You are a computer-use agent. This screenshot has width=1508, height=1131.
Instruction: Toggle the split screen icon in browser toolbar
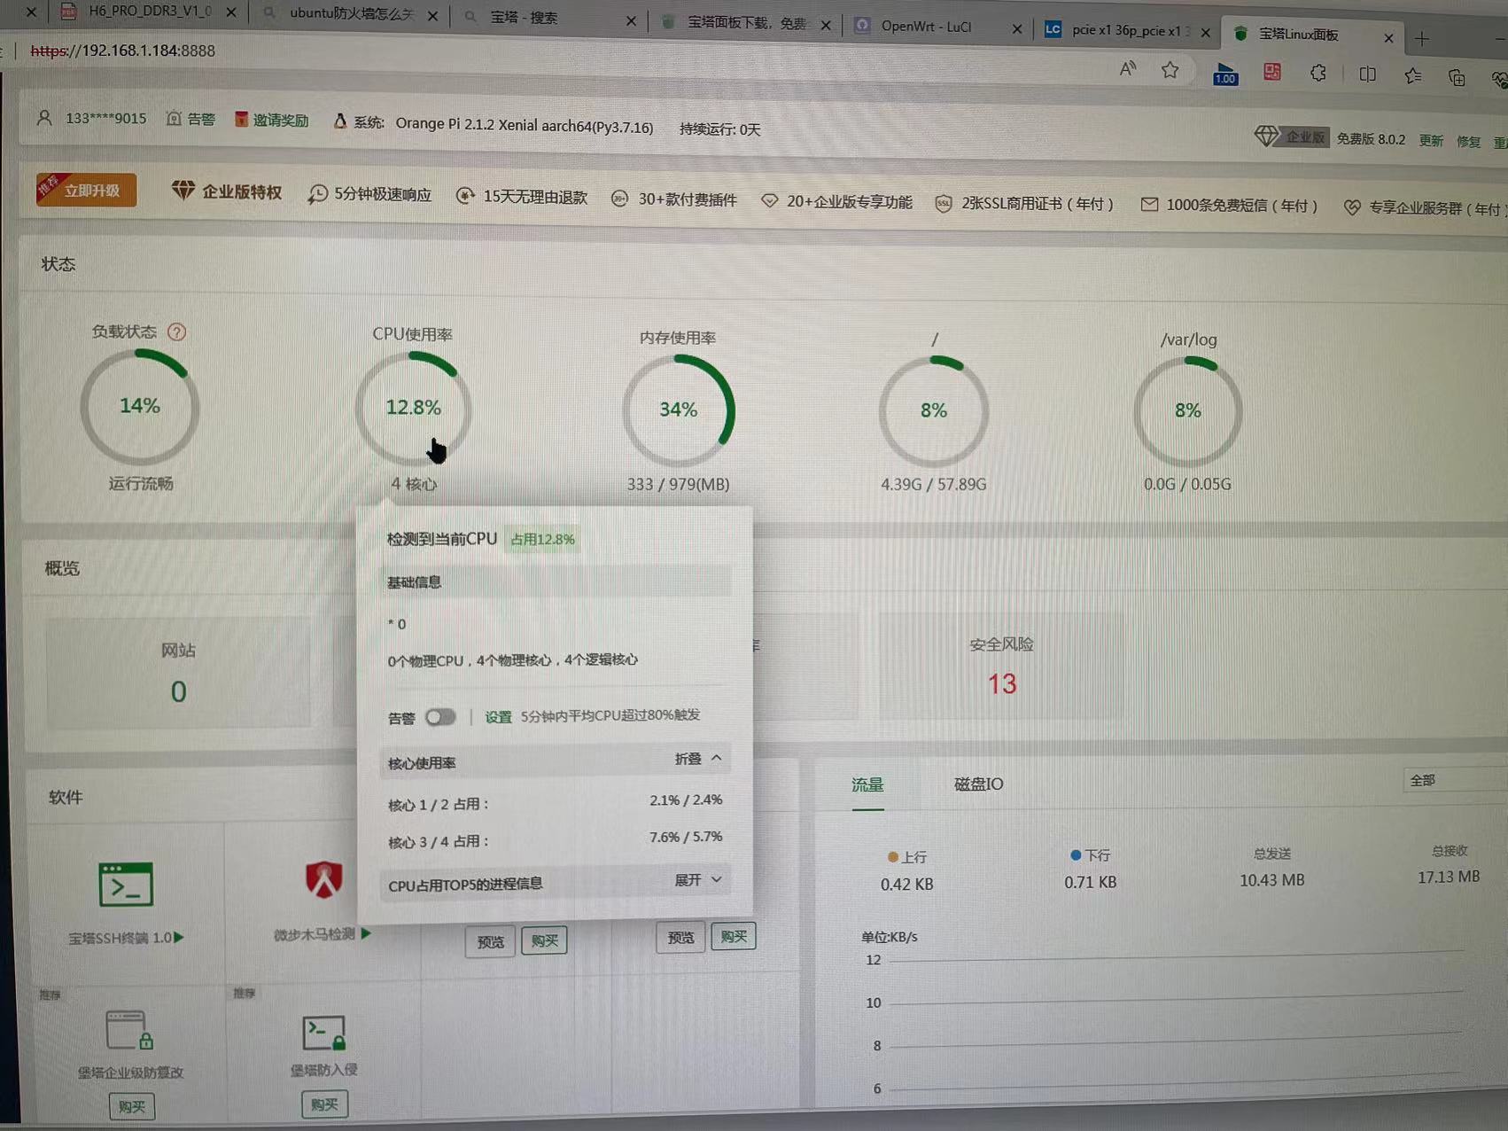[1367, 74]
